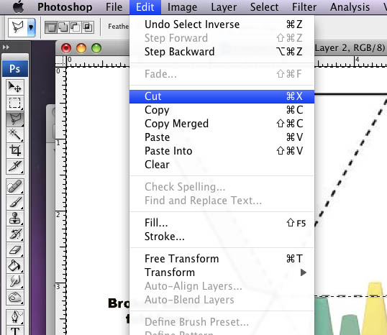Select the Pen tool

[15, 317]
